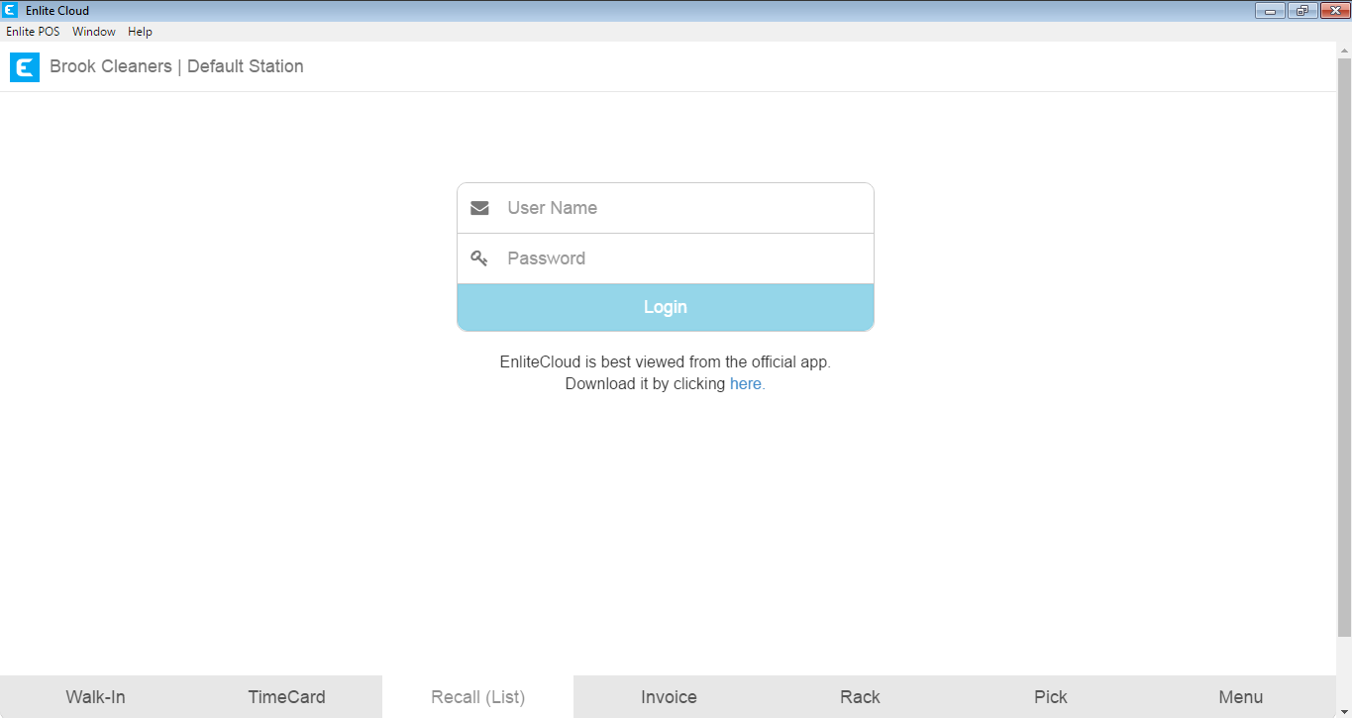The width and height of the screenshot is (1352, 718).
Task: Open the Menu tab
Action: [x=1241, y=697]
